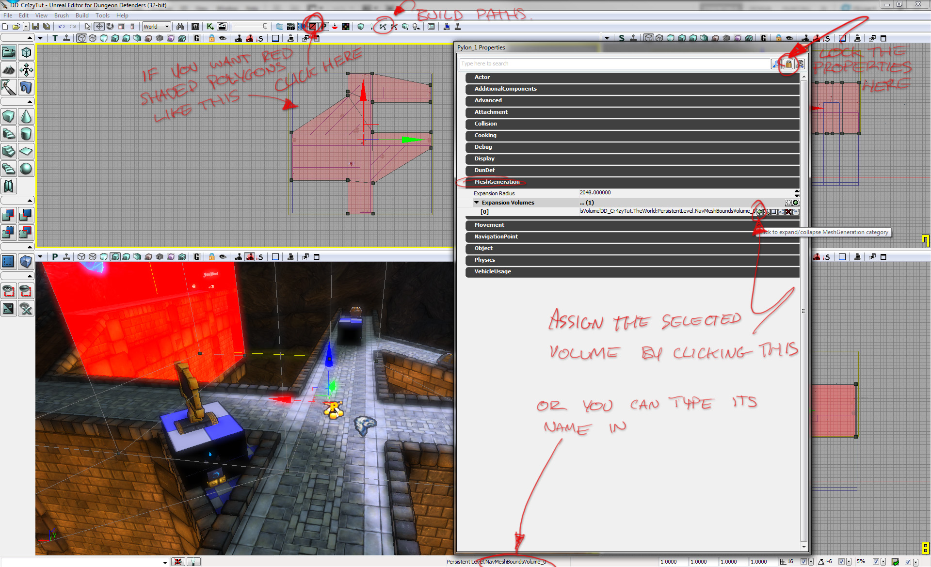Image resolution: width=931 pixels, height=567 pixels.
Task: Choose Mesh paint mode brush icon
Action: point(9,87)
